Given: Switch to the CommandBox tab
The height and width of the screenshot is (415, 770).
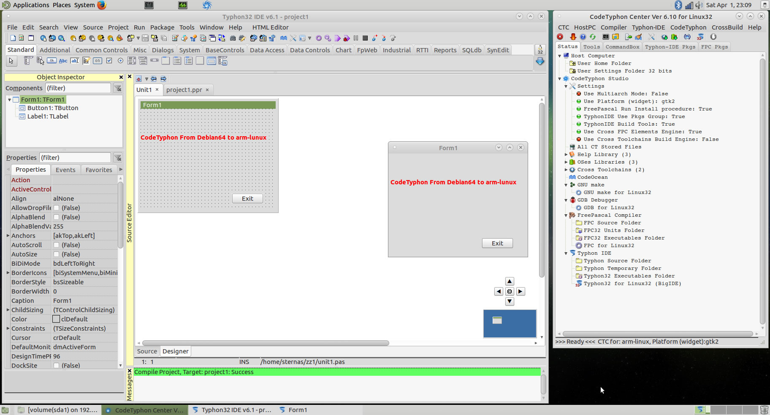Looking at the screenshot, I should coord(622,47).
